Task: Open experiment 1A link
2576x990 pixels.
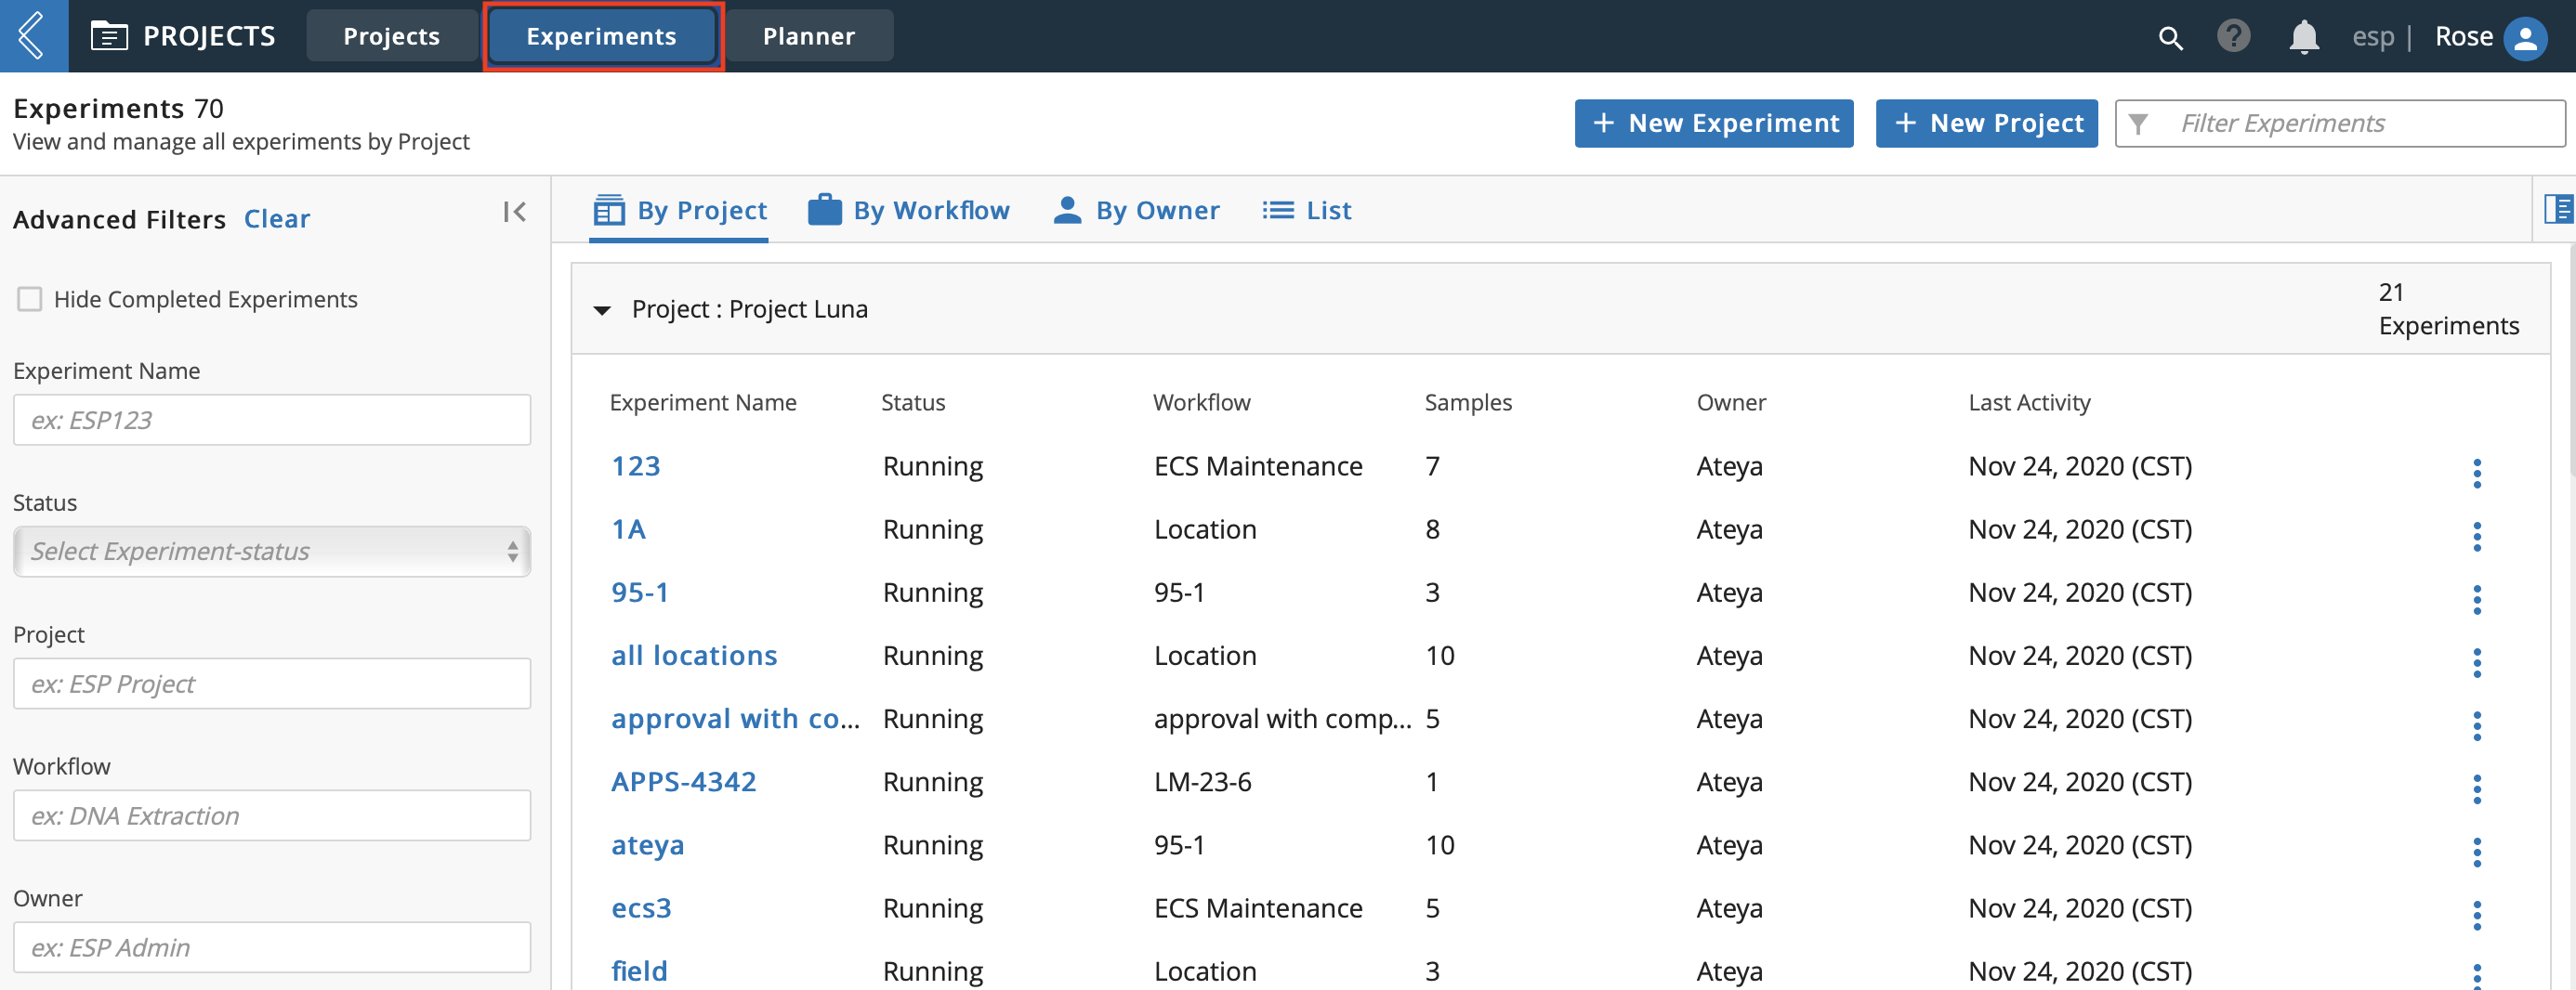Action: [629, 529]
